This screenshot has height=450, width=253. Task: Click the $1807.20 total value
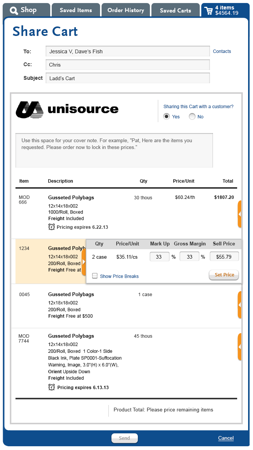click(x=224, y=197)
